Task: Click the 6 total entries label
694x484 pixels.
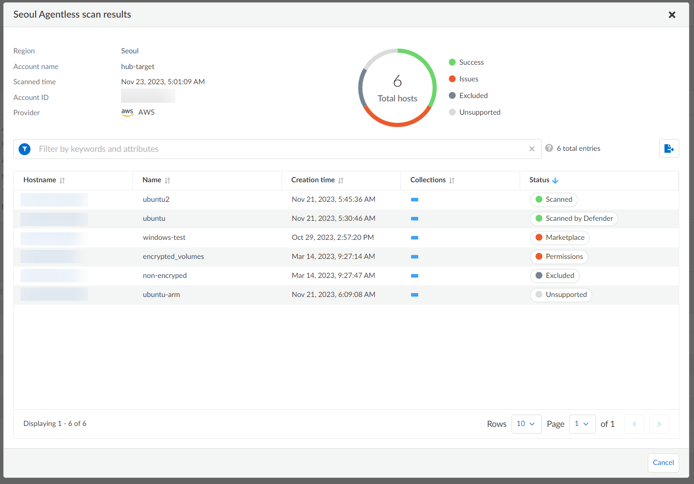Action: [x=579, y=148]
